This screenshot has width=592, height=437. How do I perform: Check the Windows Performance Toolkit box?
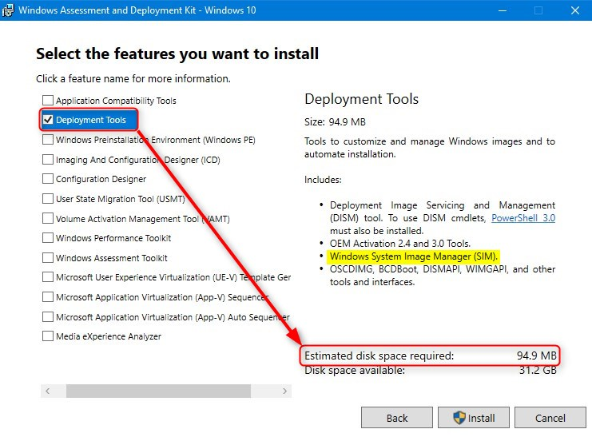(48, 238)
